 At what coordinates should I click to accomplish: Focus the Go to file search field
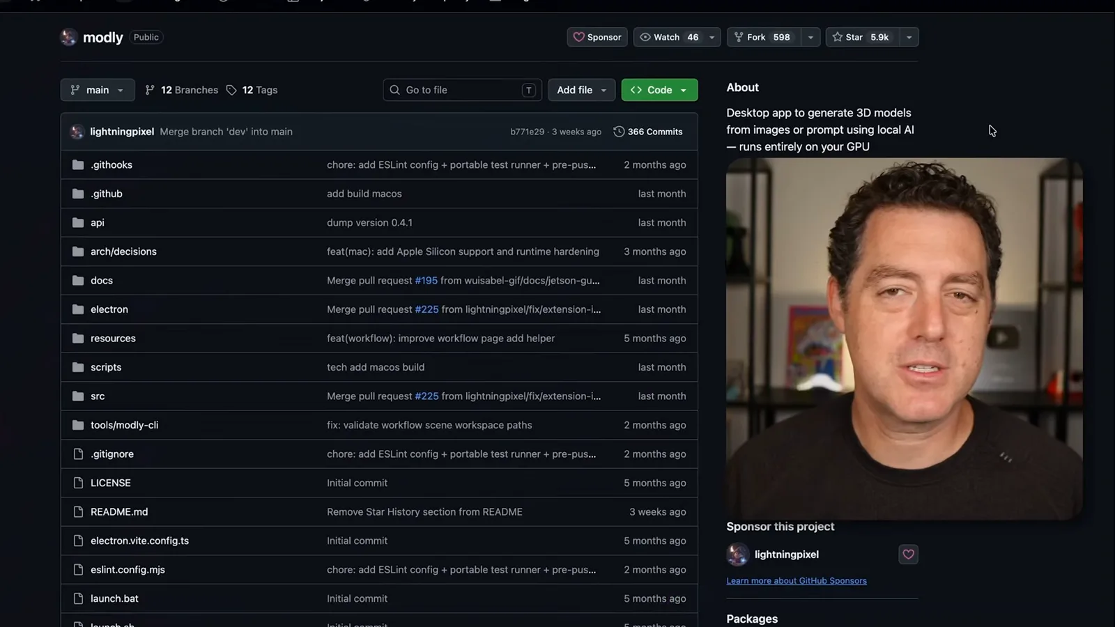point(463,90)
